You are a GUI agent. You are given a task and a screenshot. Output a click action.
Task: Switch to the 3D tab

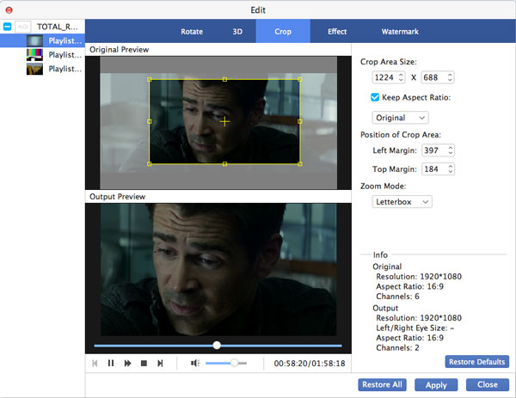[237, 32]
